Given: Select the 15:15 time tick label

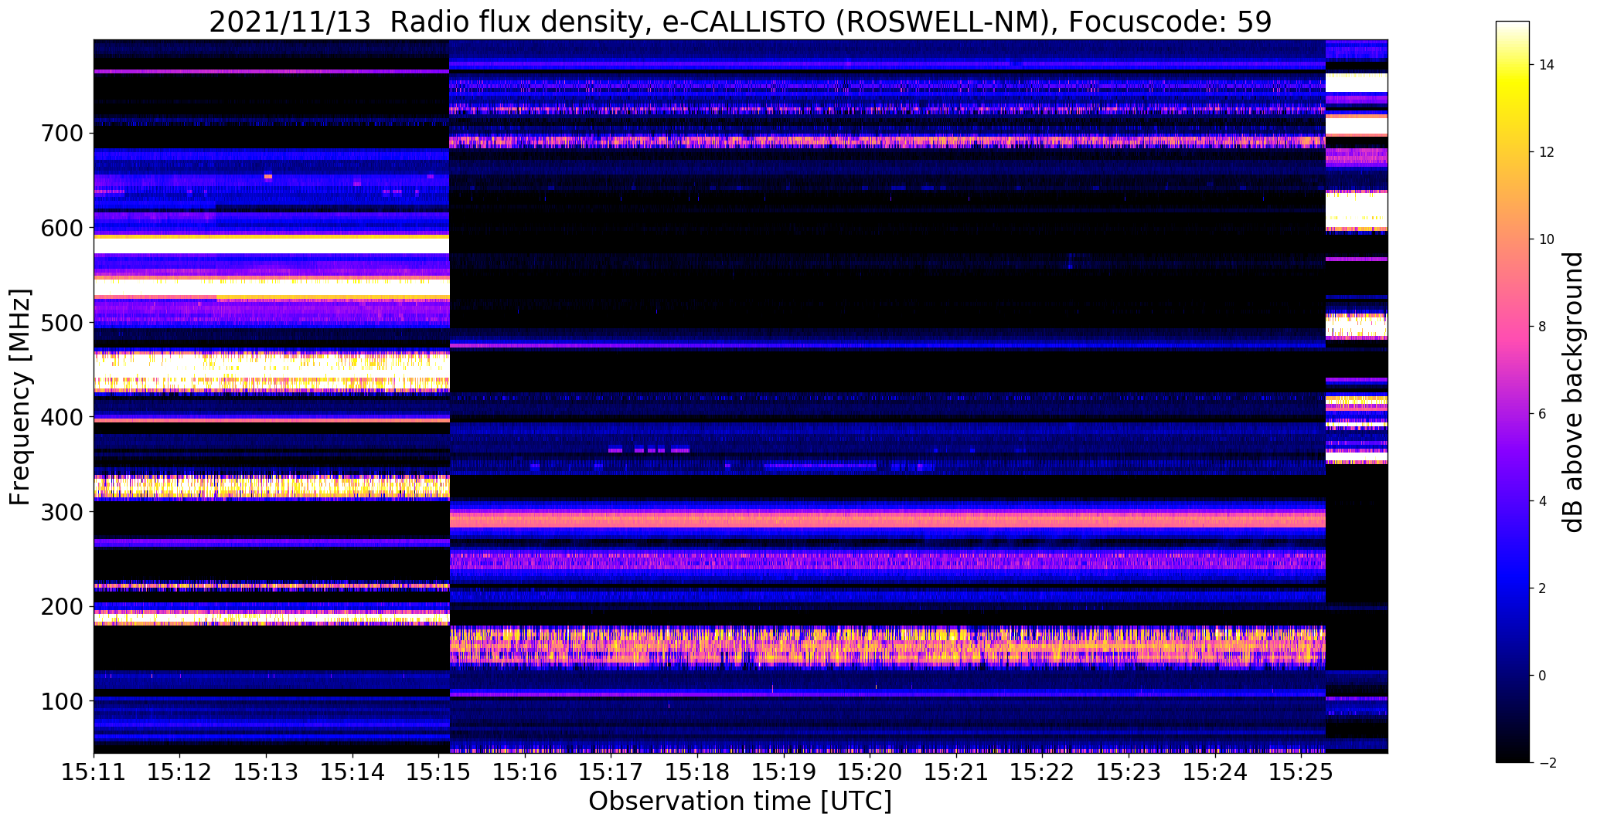Looking at the screenshot, I should click(439, 771).
